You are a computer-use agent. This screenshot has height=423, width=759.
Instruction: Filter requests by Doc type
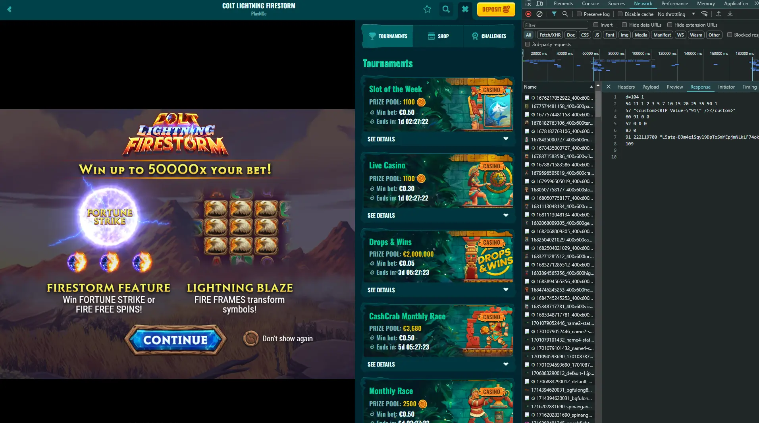[571, 35]
